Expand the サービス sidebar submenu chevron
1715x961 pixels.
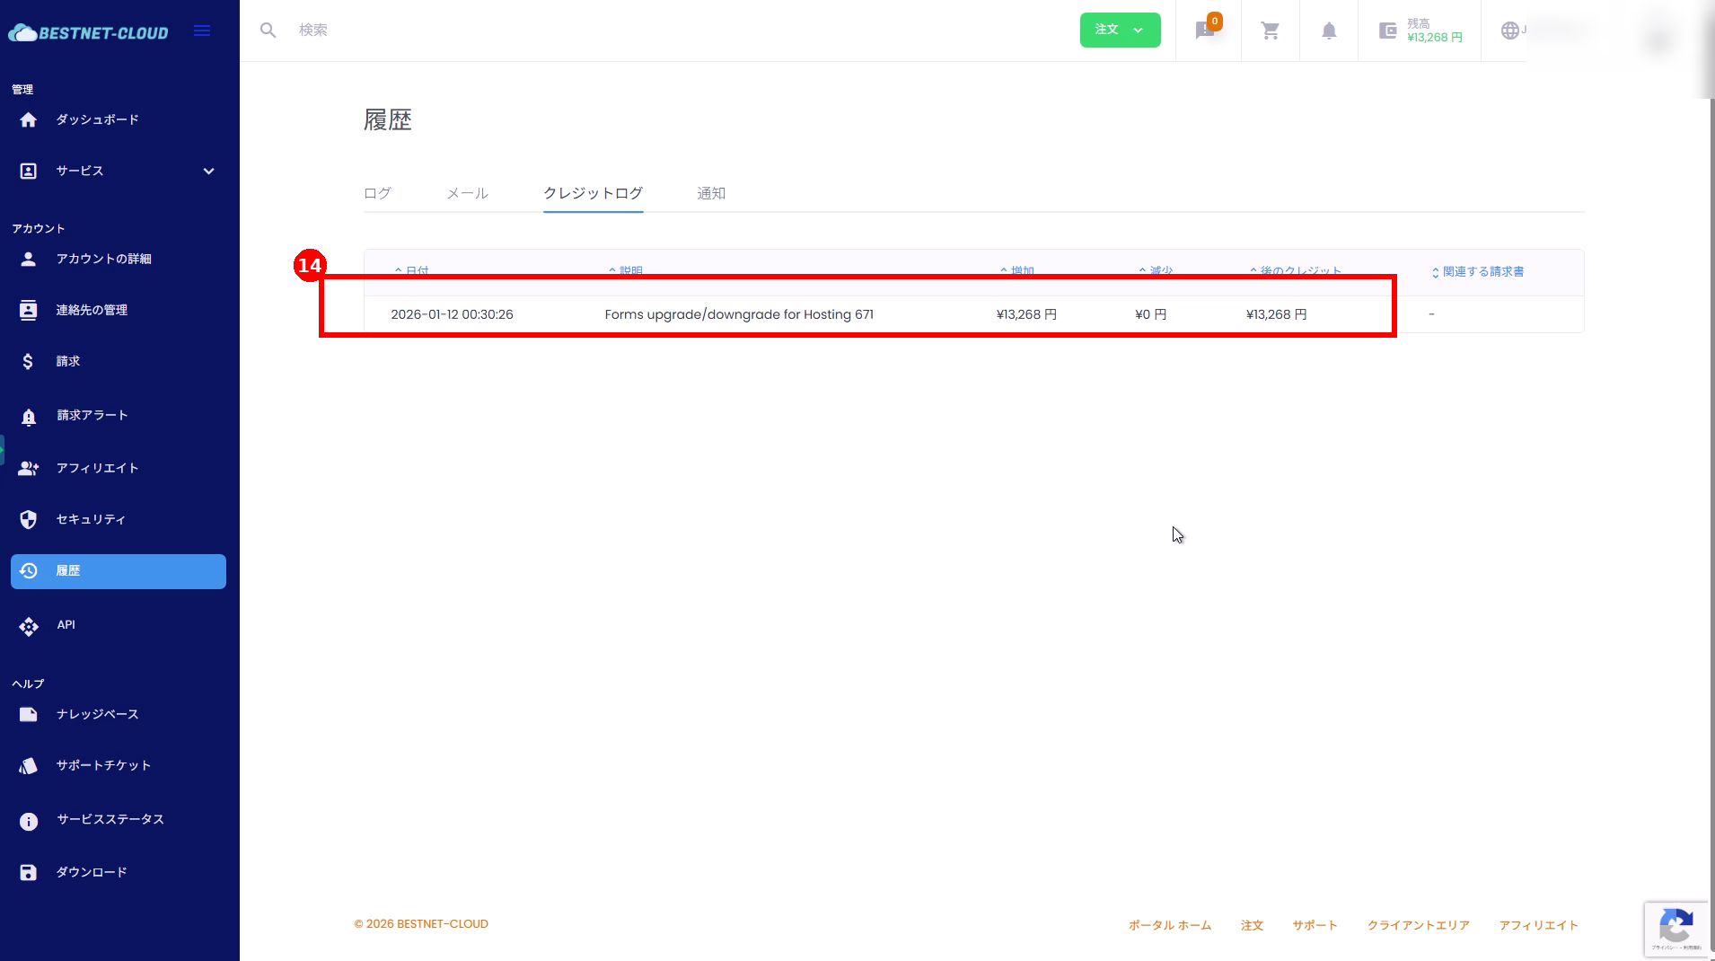coord(208,171)
